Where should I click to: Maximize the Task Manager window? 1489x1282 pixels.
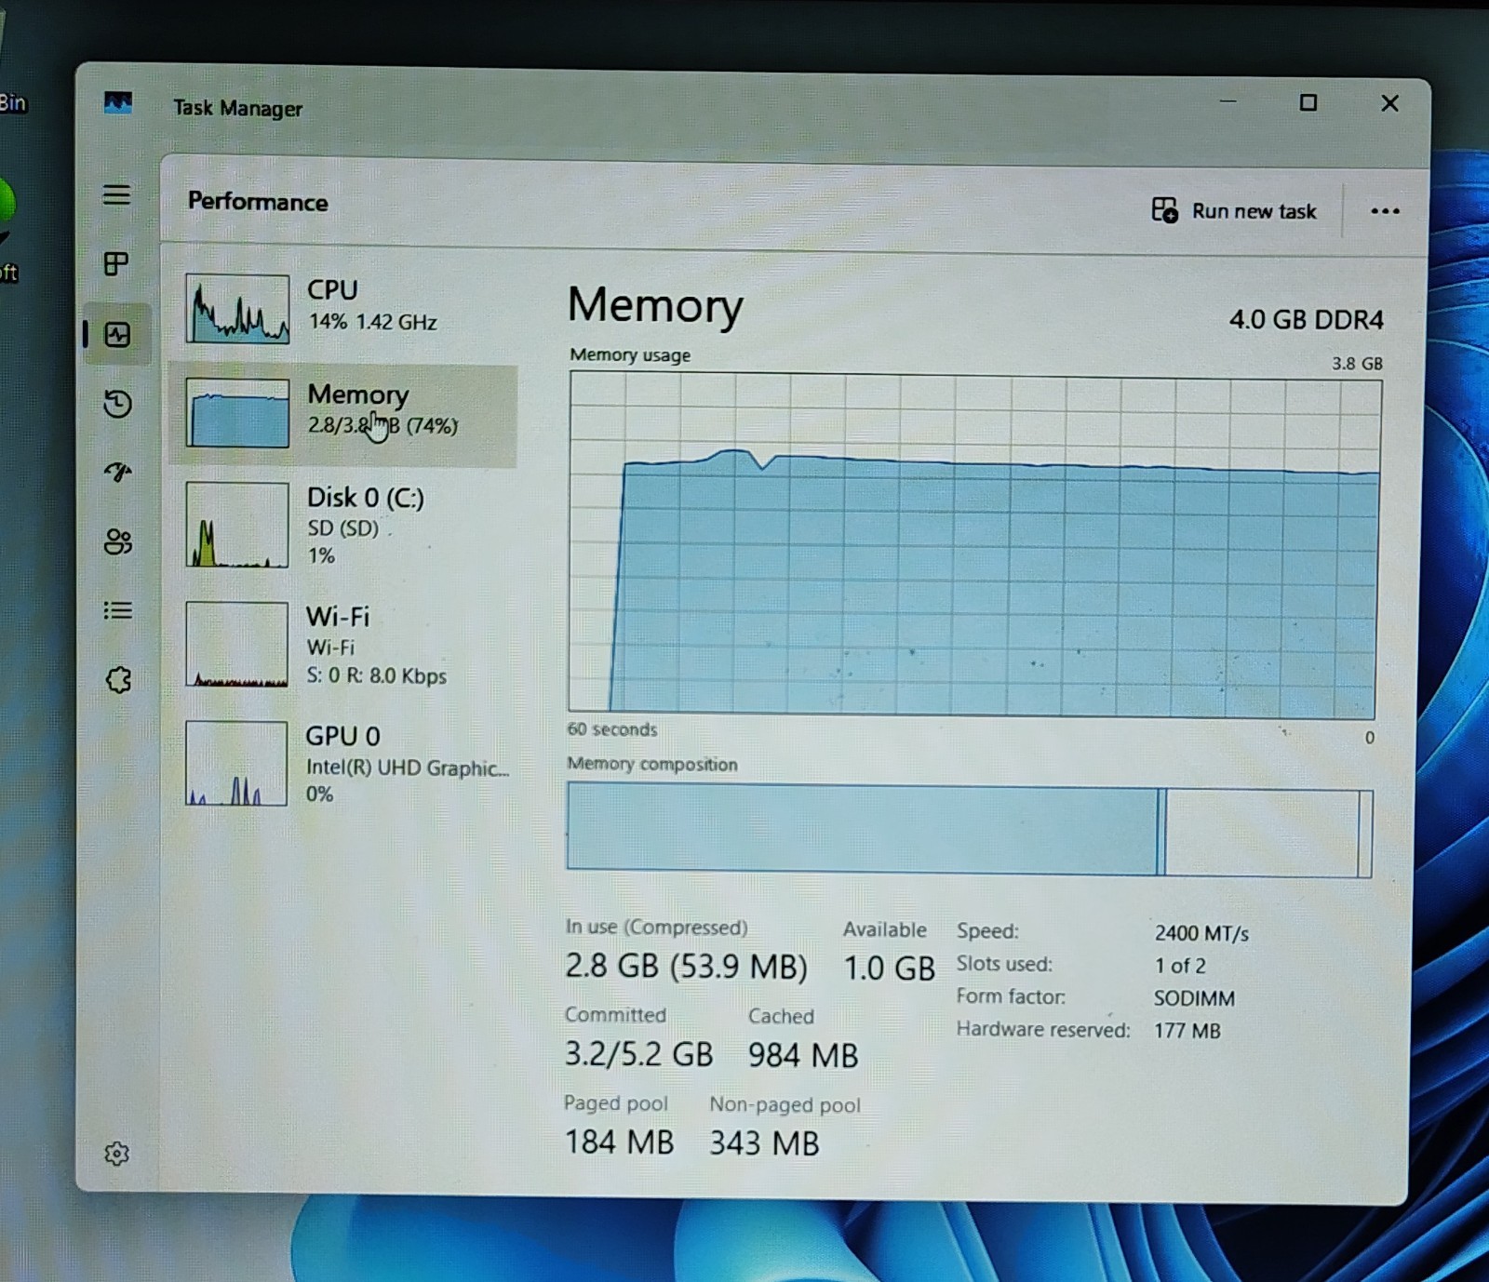pyautogui.click(x=1308, y=102)
